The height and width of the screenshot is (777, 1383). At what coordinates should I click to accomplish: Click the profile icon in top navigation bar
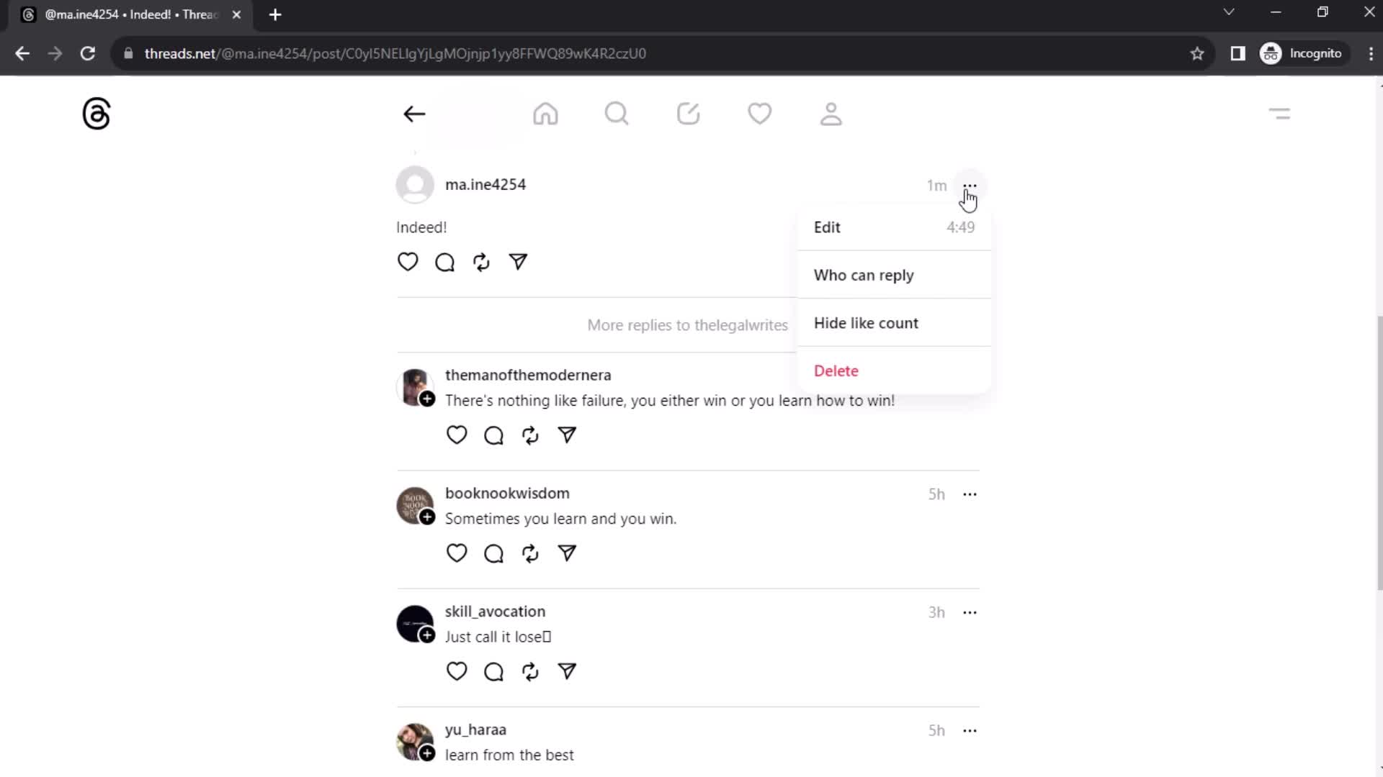[832, 114]
